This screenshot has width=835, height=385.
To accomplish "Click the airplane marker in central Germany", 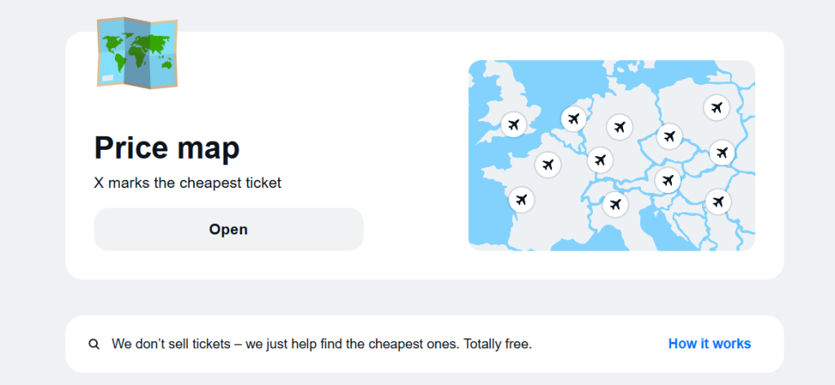I will click(x=620, y=127).
